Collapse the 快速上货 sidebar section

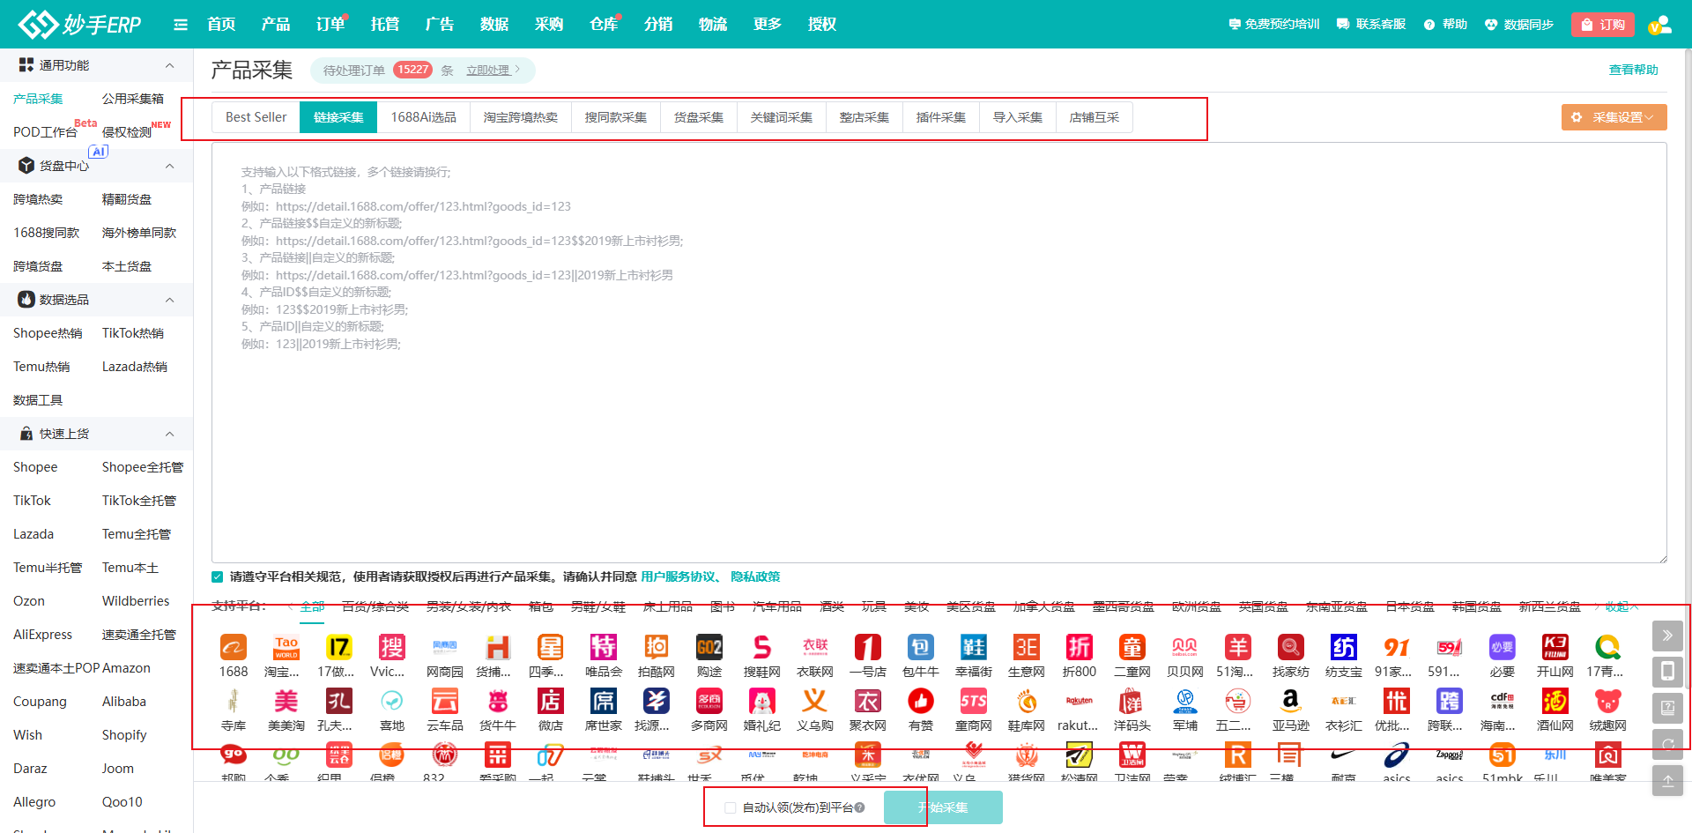[170, 434]
